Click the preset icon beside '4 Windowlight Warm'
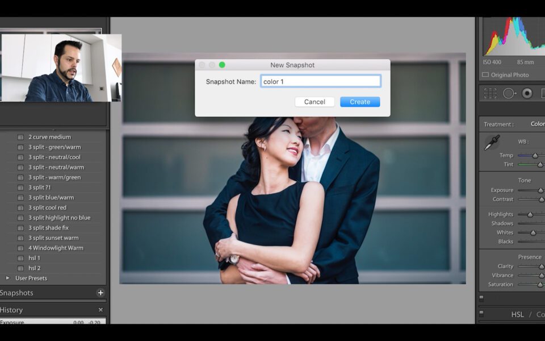 (20, 248)
